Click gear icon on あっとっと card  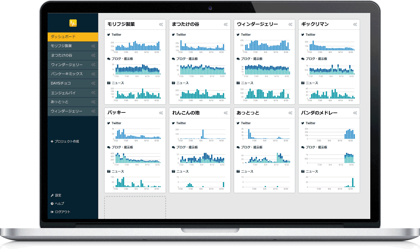pos(290,113)
